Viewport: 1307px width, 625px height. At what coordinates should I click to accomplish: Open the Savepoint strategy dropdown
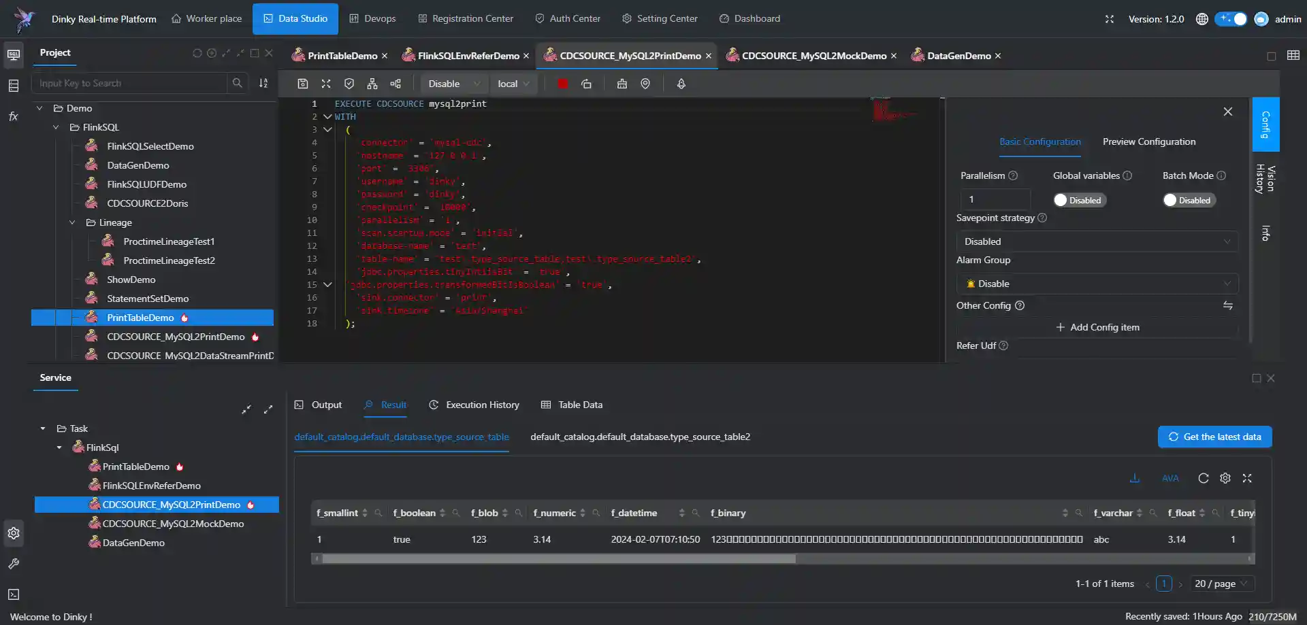(1096, 241)
